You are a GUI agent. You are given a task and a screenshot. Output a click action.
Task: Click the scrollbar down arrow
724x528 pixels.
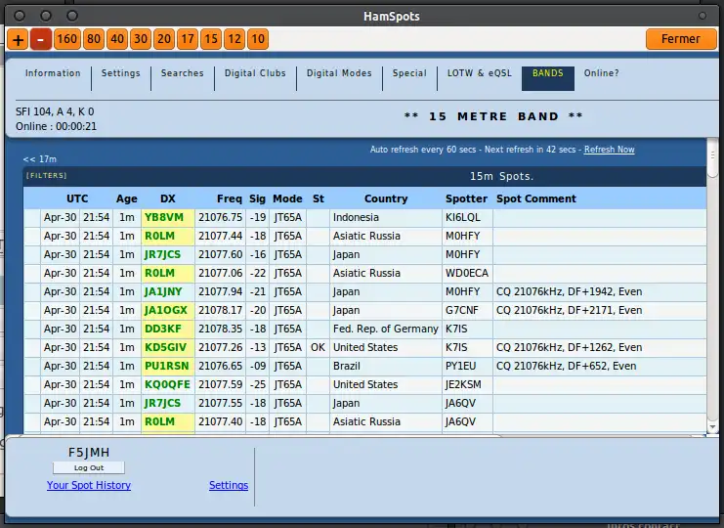click(713, 427)
